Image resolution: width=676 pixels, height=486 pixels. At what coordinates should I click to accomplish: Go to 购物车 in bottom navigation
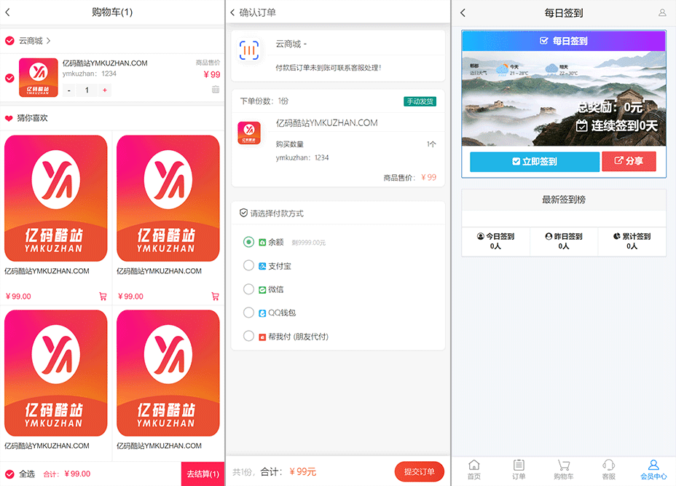click(564, 470)
